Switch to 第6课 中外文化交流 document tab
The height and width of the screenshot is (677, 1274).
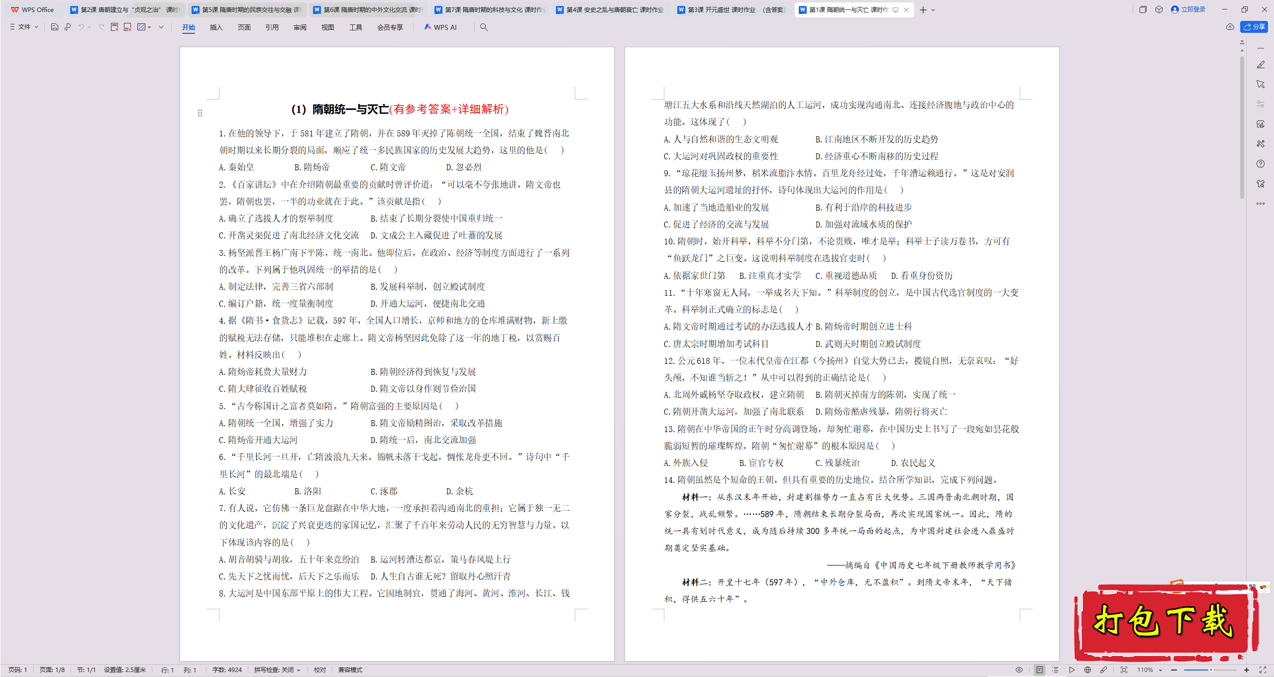(368, 9)
